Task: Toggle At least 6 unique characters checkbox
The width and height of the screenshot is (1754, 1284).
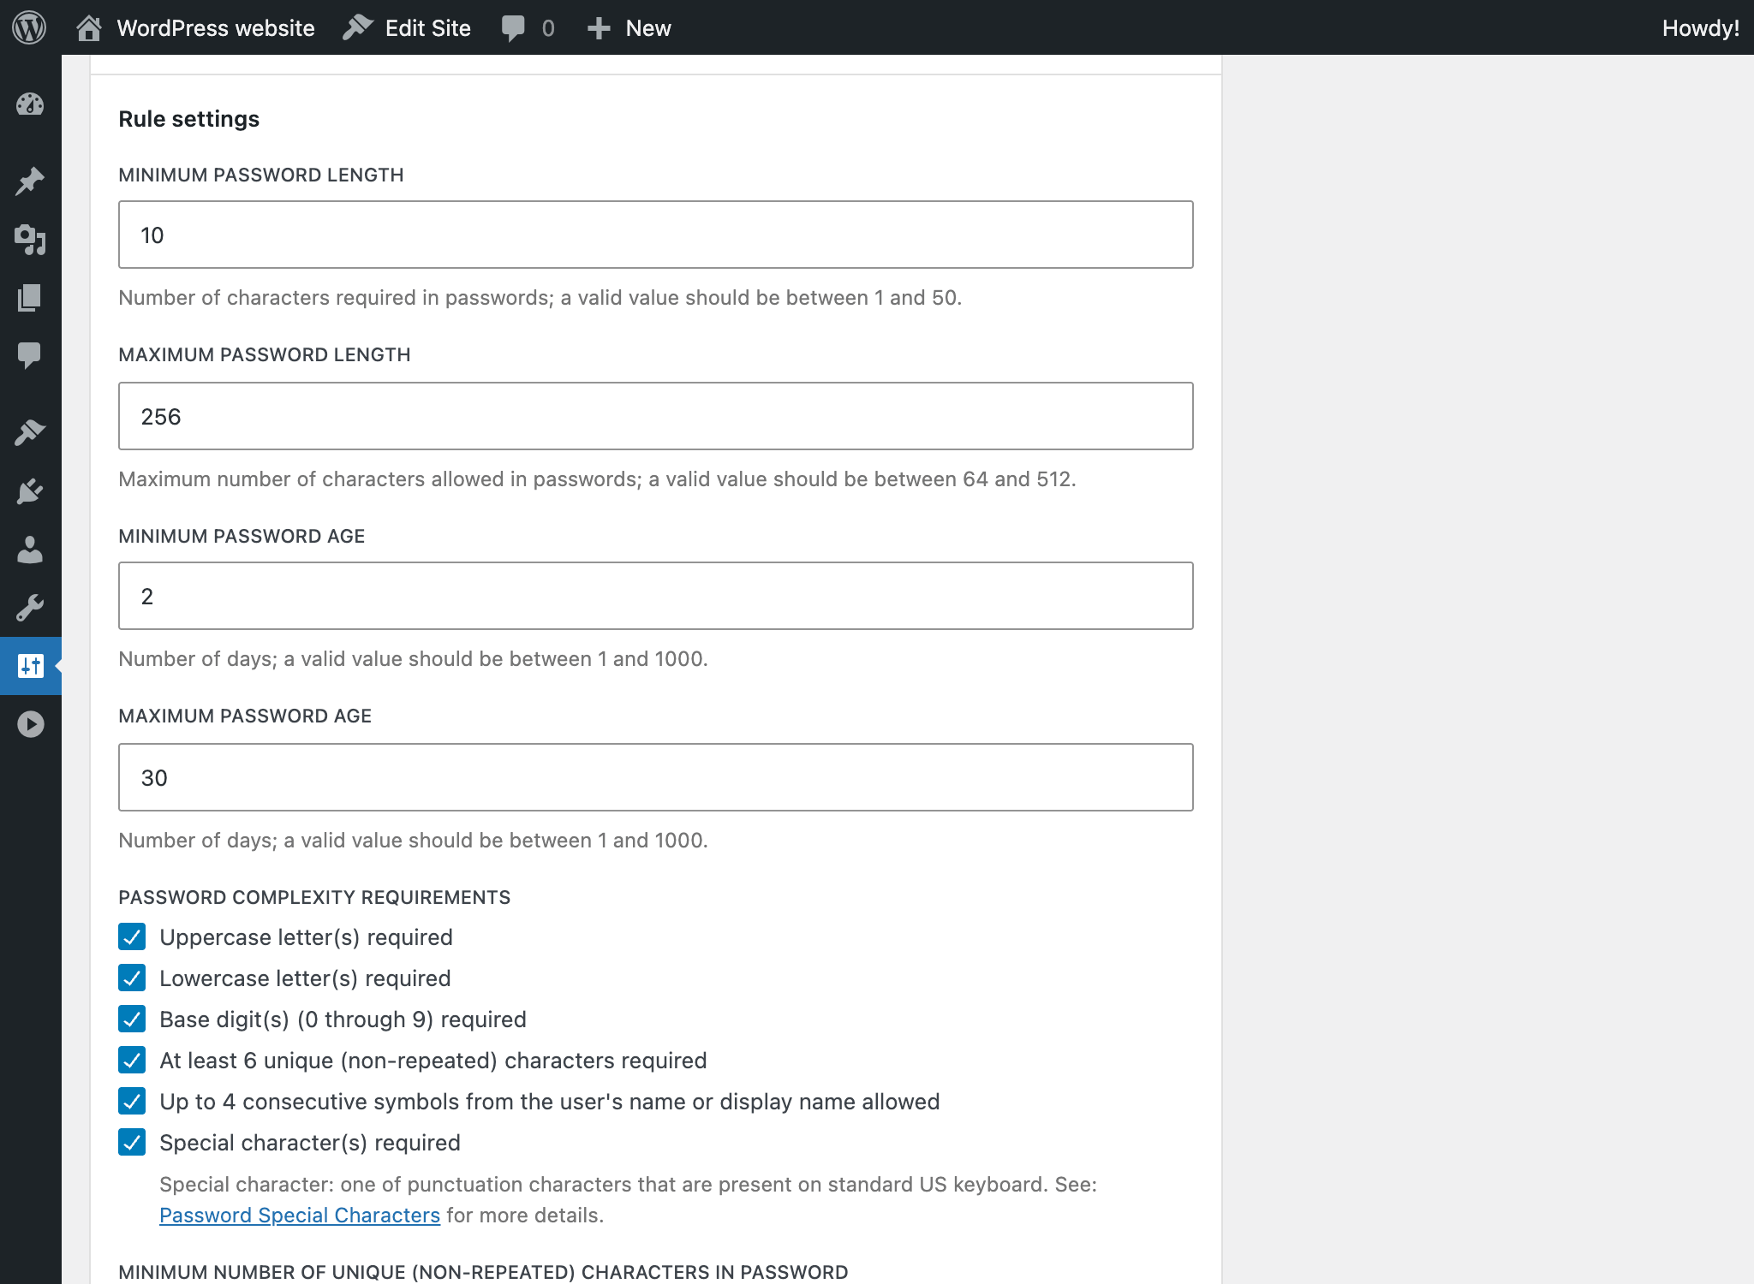Action: click(132, 1060)
